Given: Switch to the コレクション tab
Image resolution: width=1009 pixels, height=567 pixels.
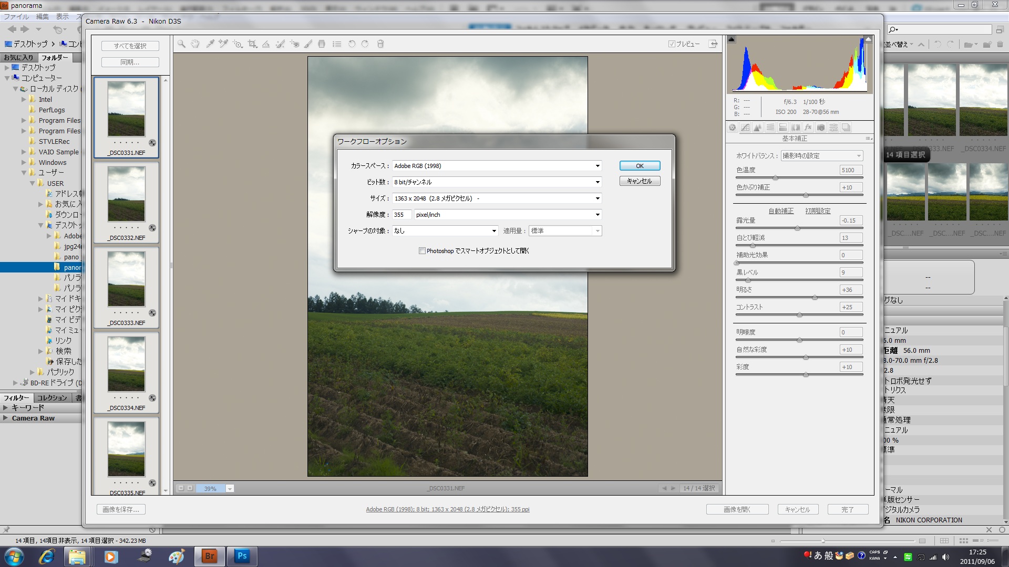Looking at the screenshot, I should (x=52, y=397).
